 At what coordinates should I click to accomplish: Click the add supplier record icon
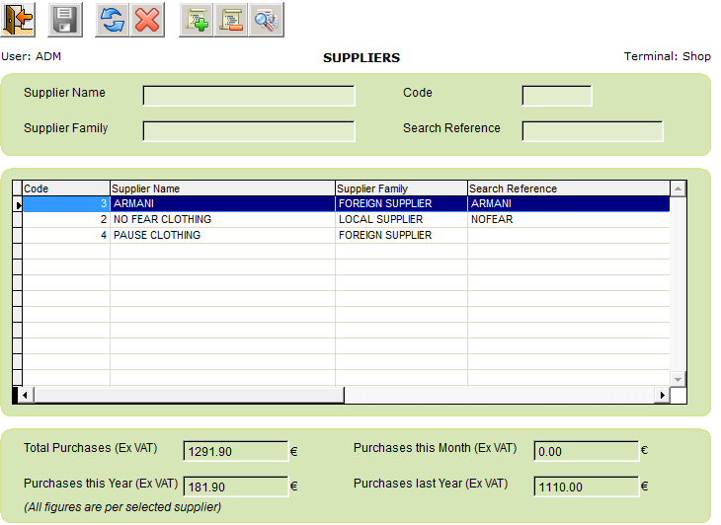pyautogui.click(x=197, y=20)
